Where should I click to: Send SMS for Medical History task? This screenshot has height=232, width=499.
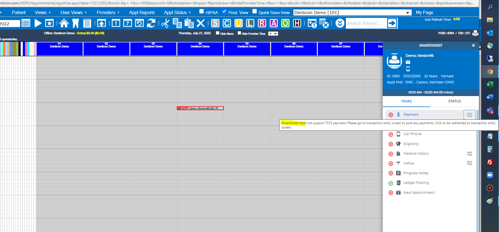point(470,154)
